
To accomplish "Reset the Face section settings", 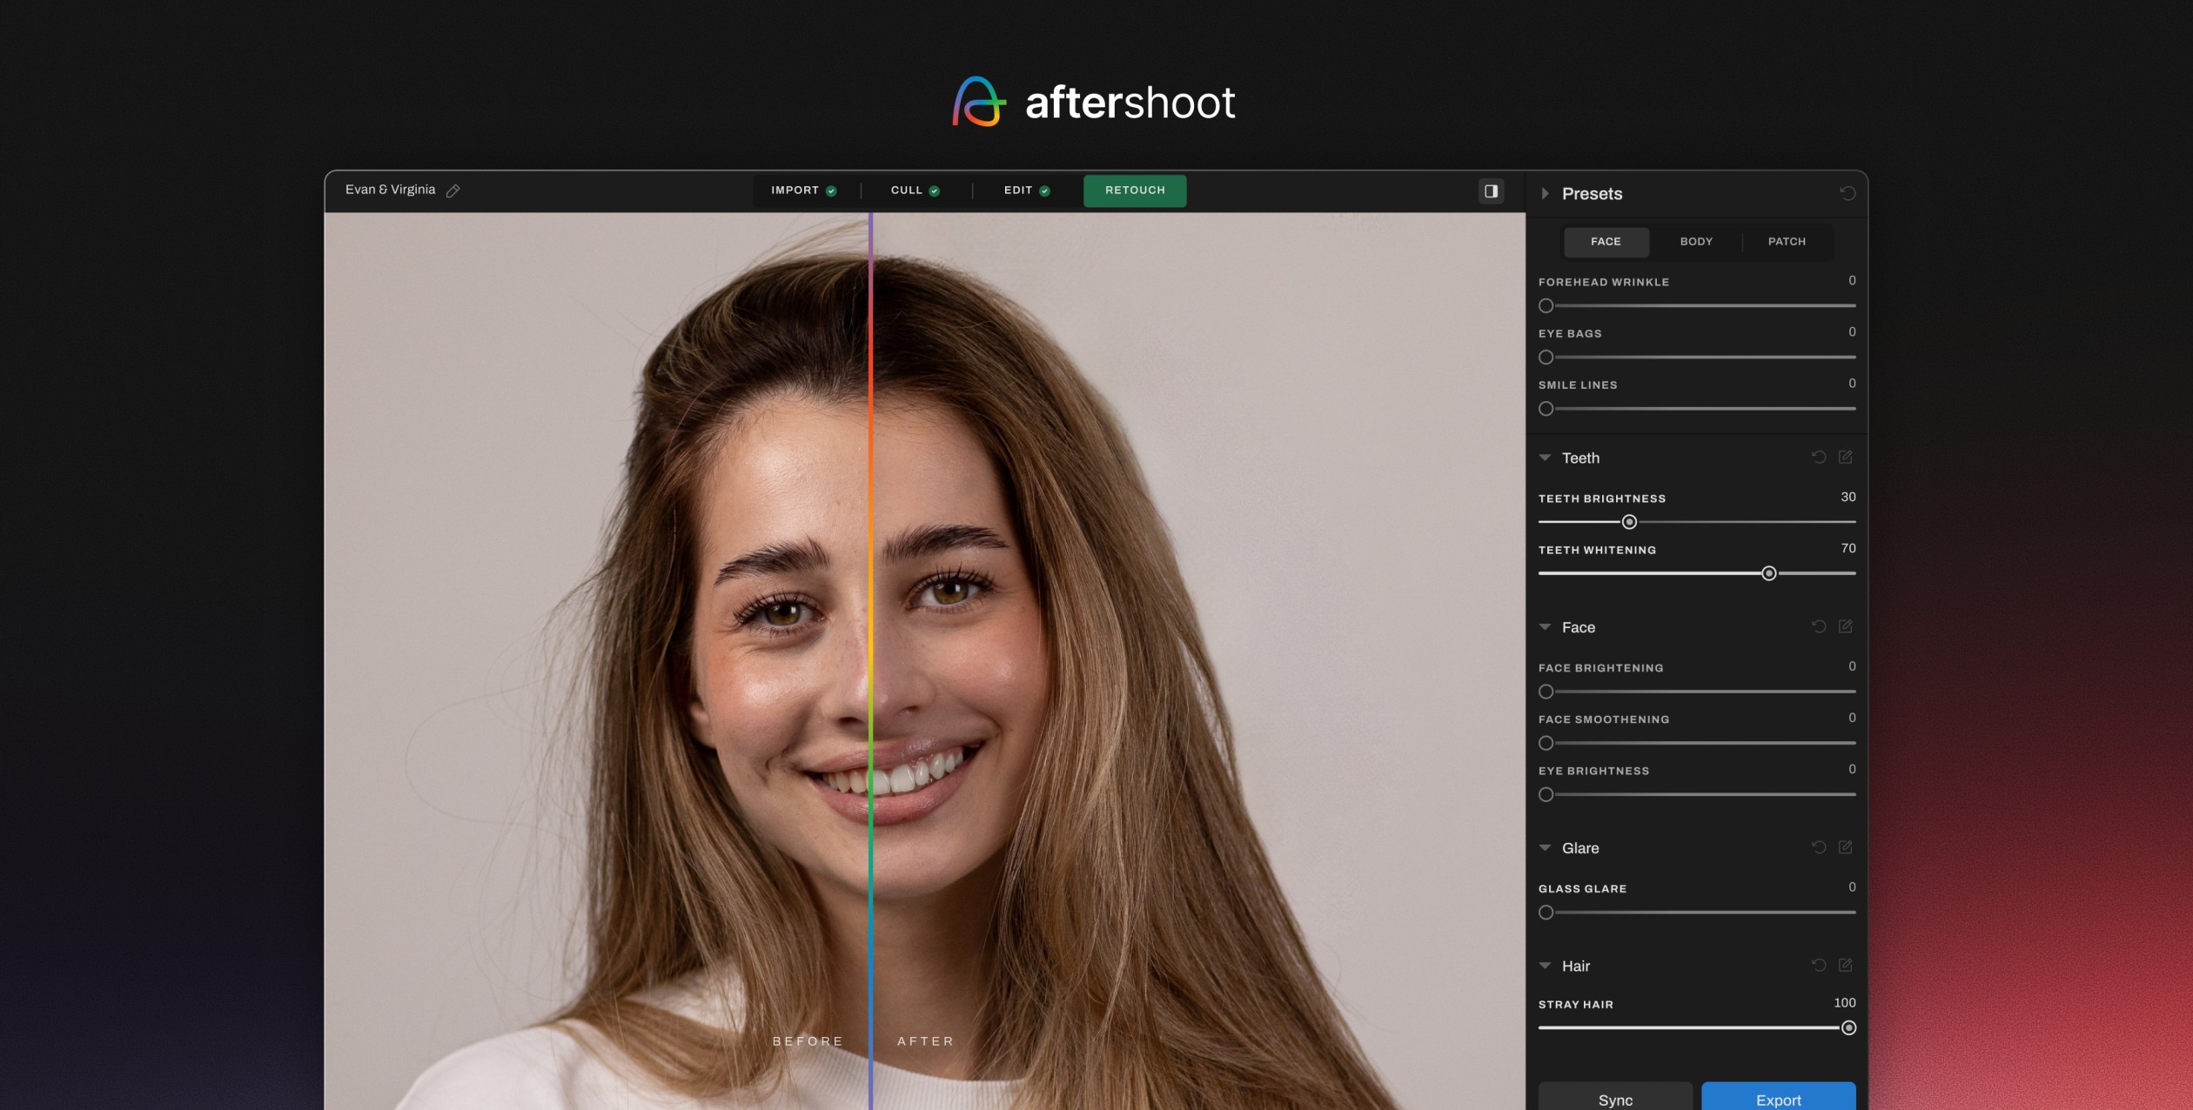I will click(1818, 627).
